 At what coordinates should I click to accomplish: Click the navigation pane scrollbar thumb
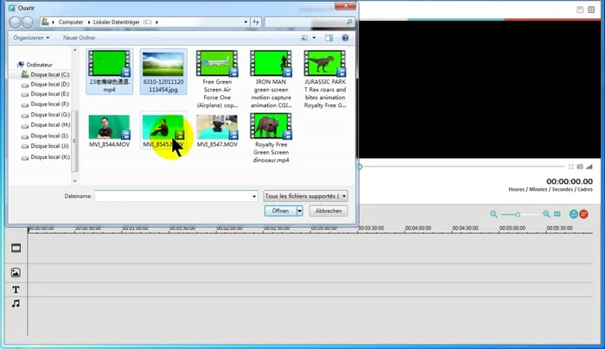point(75,141)
